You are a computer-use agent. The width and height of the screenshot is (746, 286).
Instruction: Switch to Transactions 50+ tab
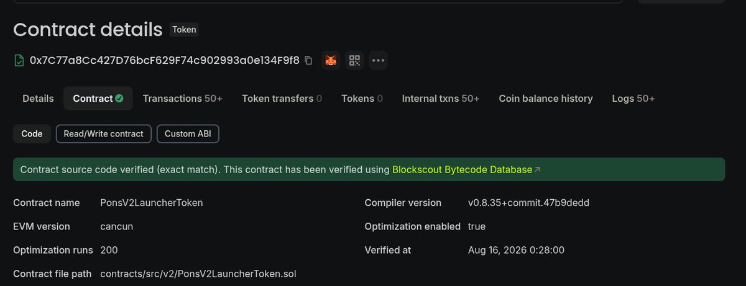(x=182, y=98)
